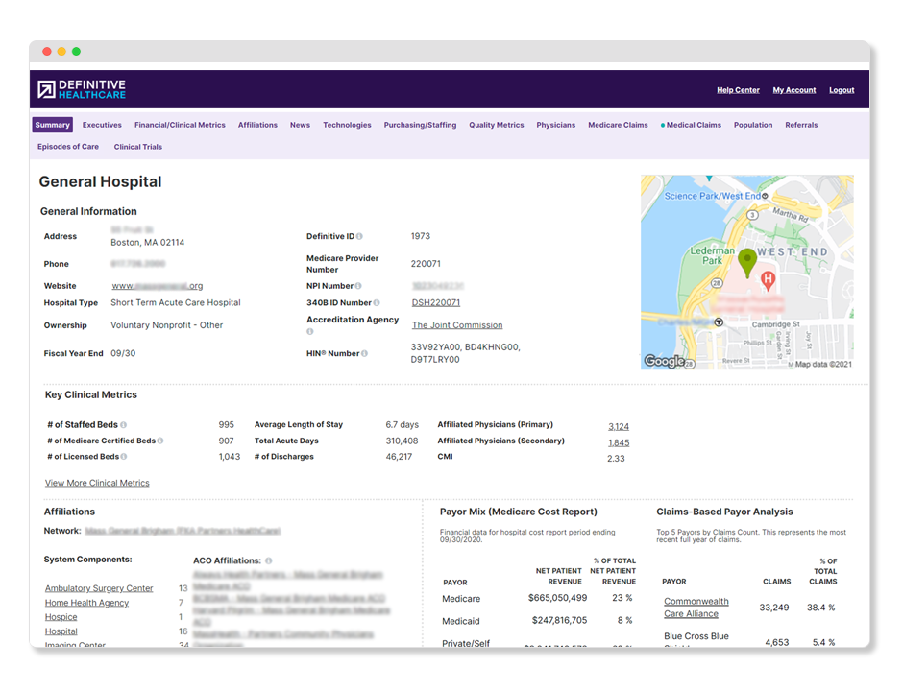Click info icon beside 340B ID Number
The height and width of the screenshot is (691, 903).
point(377,302)
